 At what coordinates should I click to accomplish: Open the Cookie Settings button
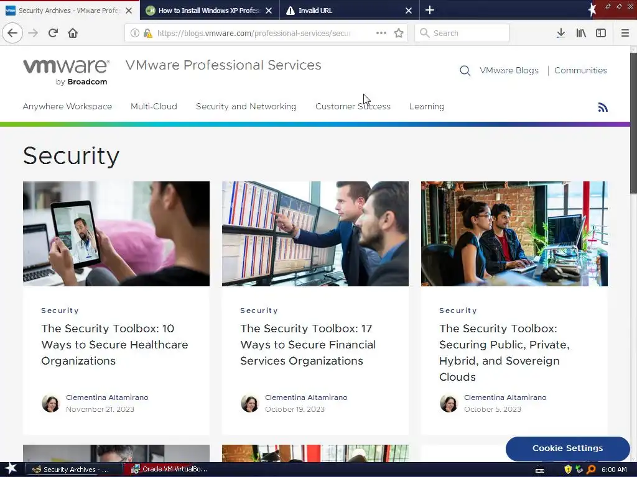567,448
